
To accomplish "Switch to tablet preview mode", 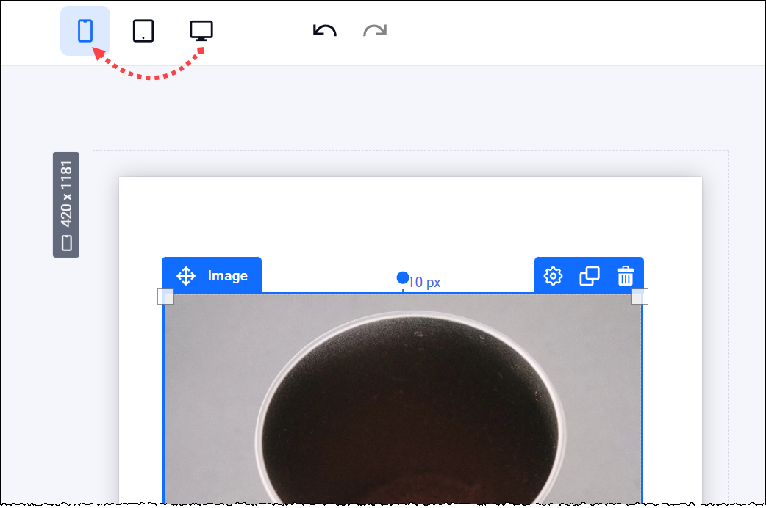I will [143, 31].
